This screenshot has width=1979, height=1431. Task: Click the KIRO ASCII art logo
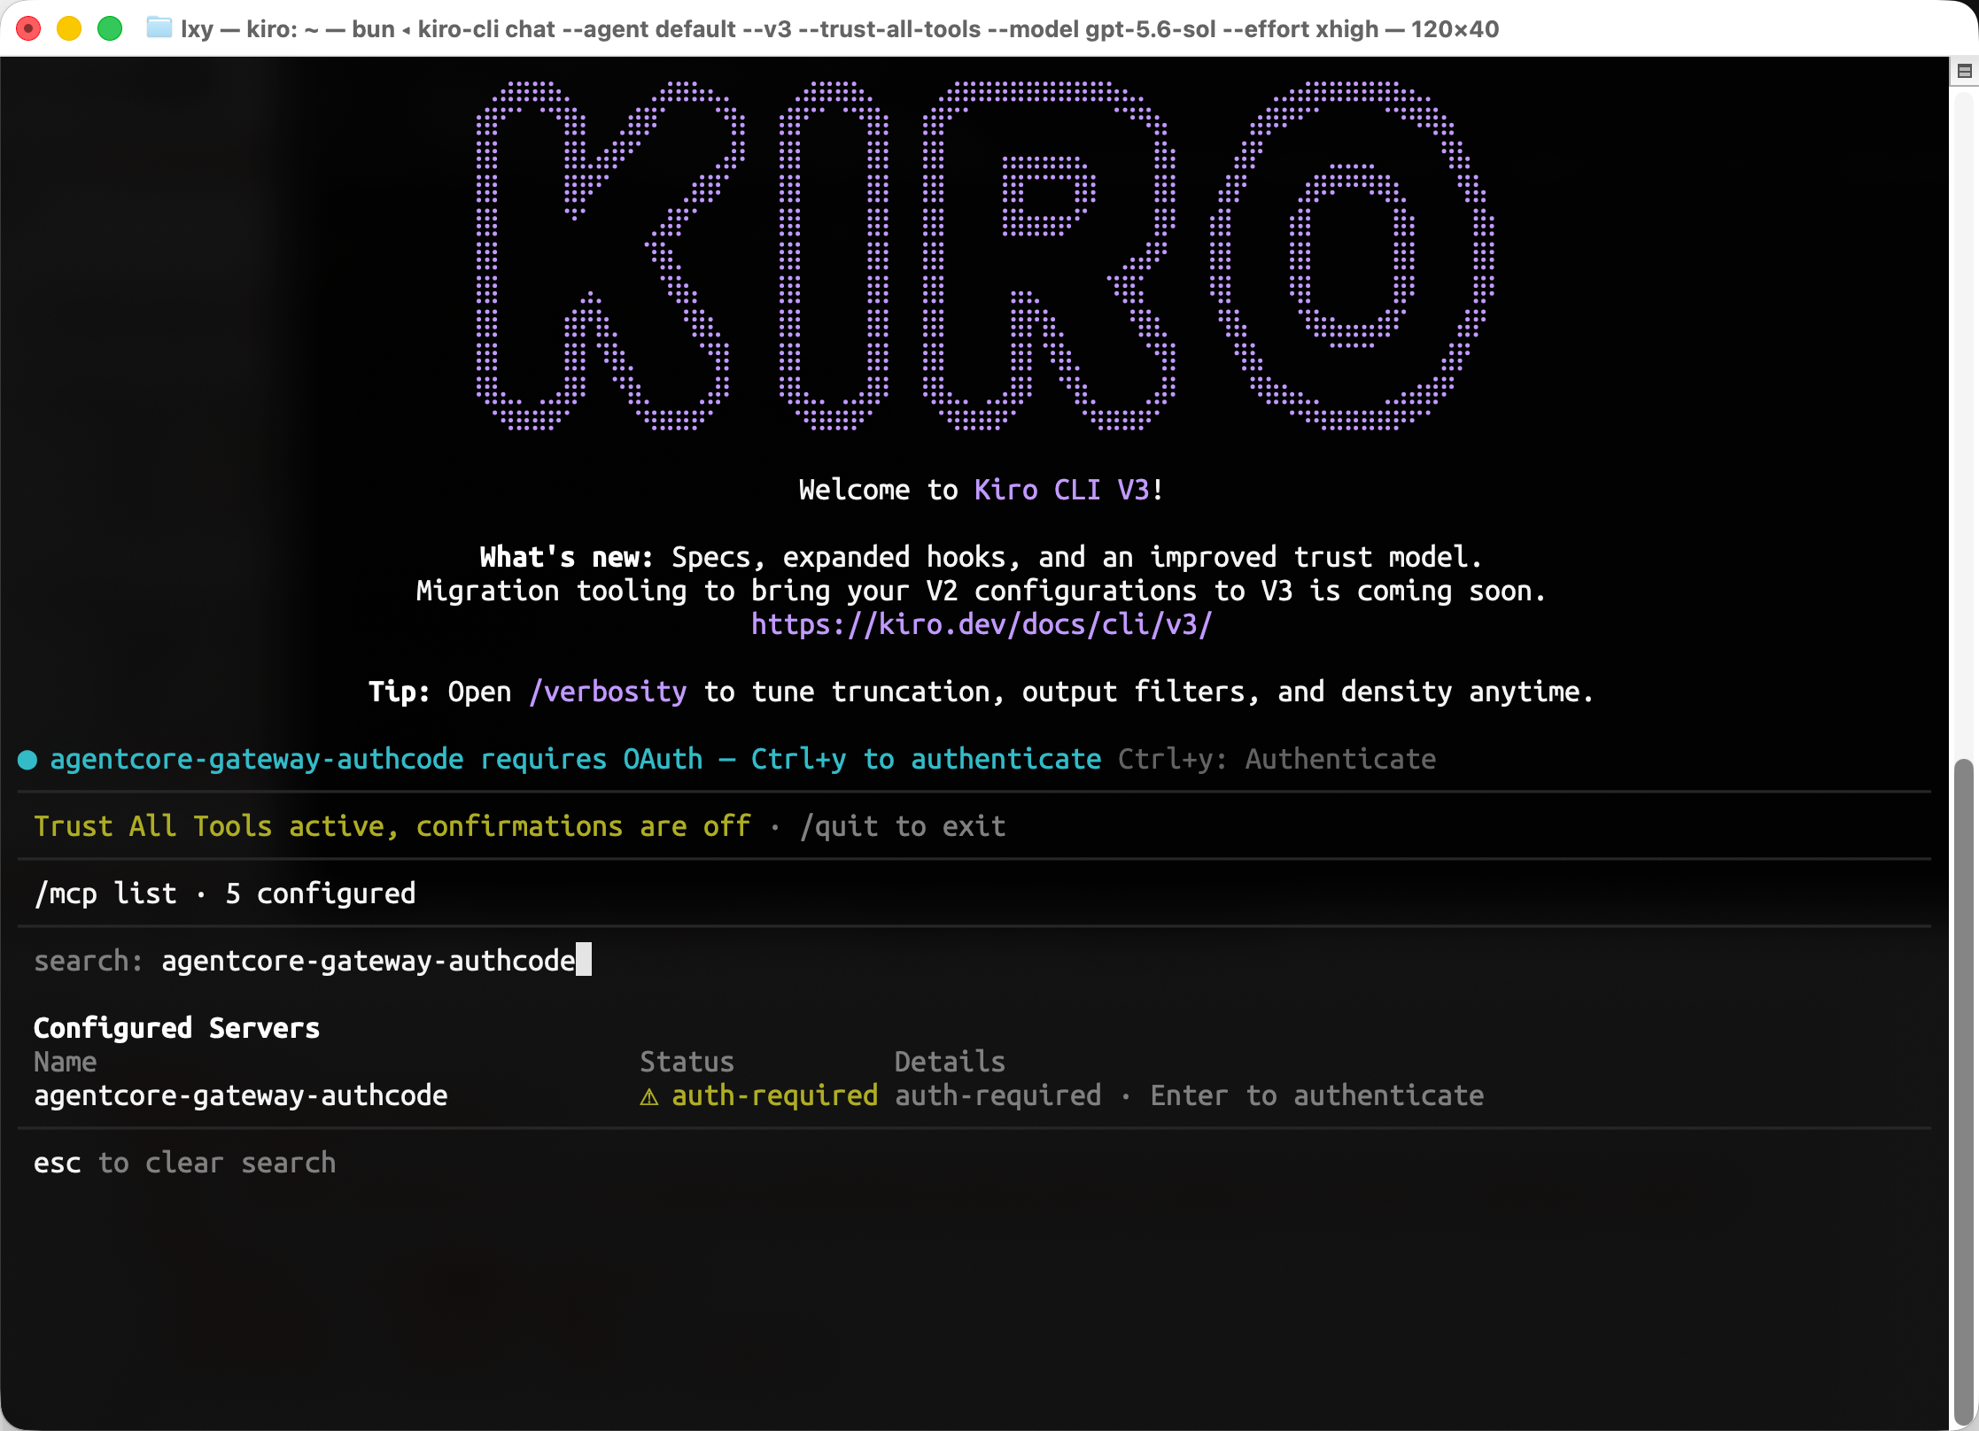tap(985, 256)
